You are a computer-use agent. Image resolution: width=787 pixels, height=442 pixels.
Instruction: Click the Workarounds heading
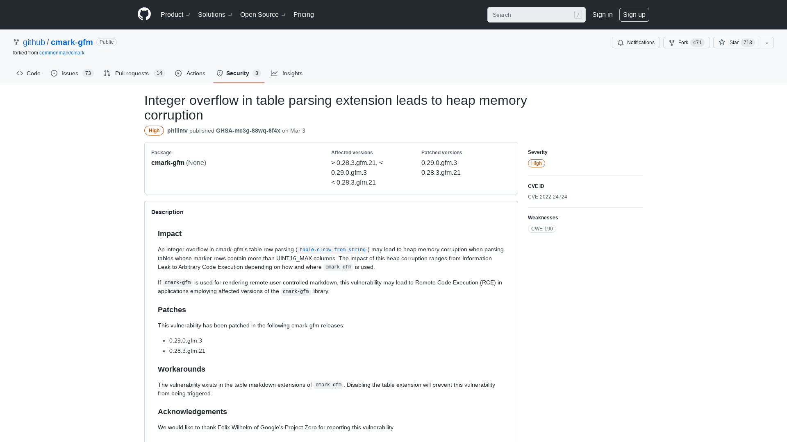tap(182, 369)
